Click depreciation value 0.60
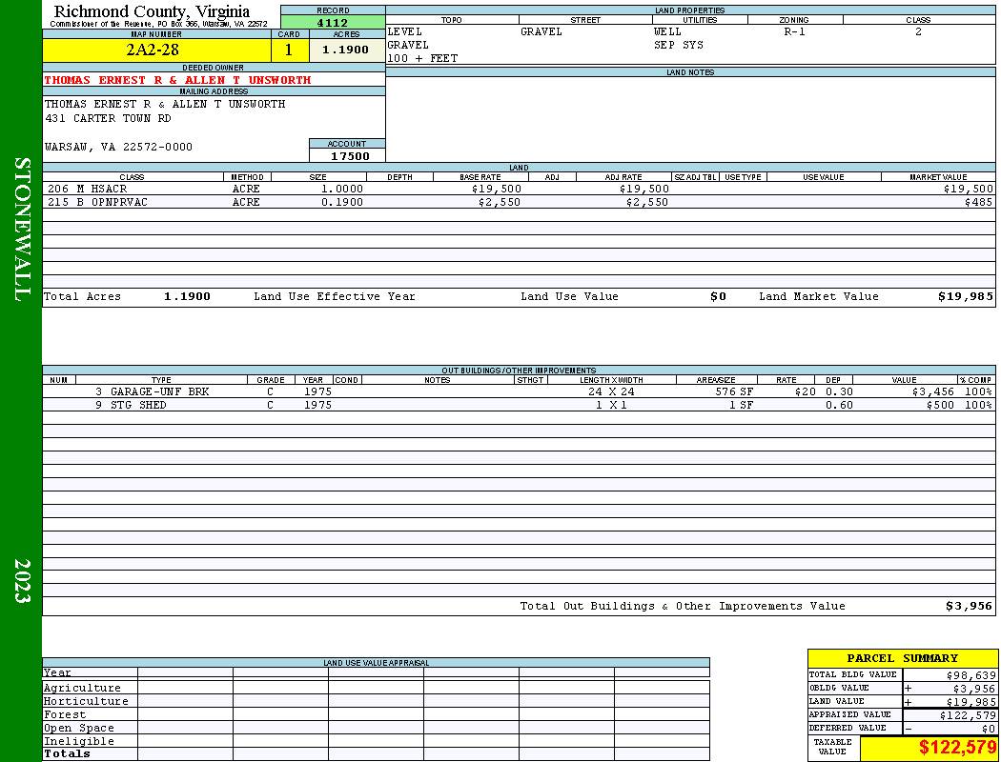 [839, 405]
